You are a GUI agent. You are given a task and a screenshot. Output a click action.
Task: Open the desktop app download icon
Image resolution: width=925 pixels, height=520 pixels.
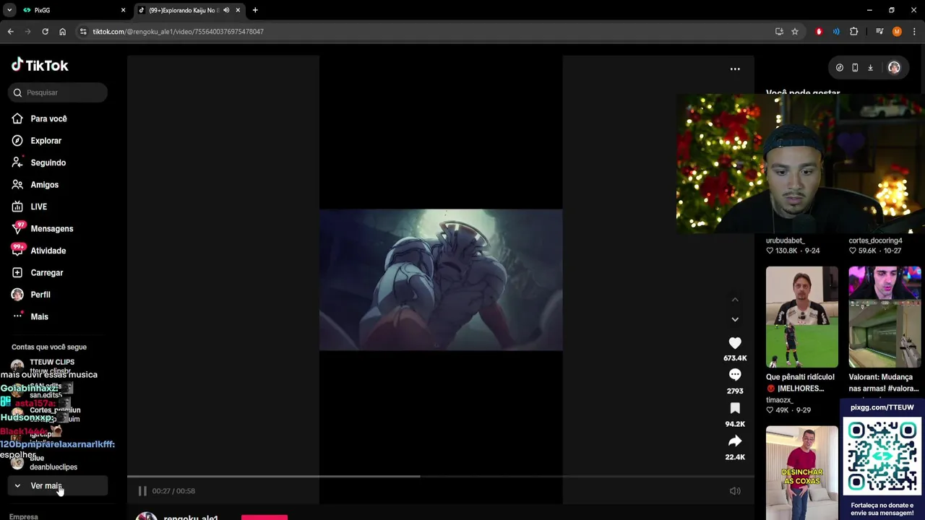(870, 68)
